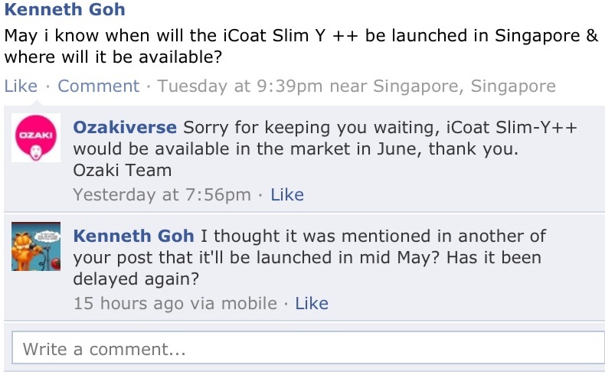Image resolution: width=605 pixels, height=375 pixels.
Task: Like Kenneth Goh's reply about the delay
Action: point(312,303)
